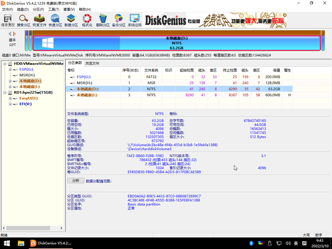Click the GUID path volume text
Image resolution: width=332 pixels, height=249 pixels.
click(172, 145)
